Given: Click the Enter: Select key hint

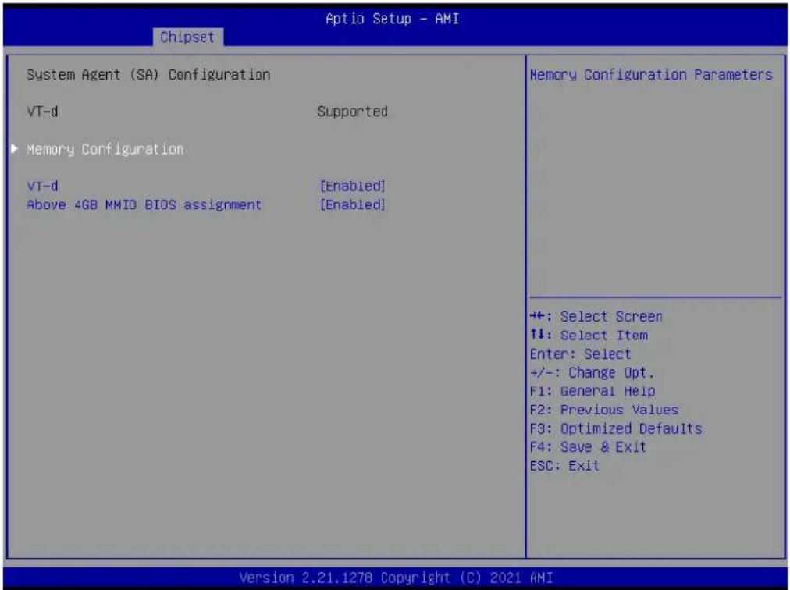Looking at the screenshot, I should coord(581,354).
